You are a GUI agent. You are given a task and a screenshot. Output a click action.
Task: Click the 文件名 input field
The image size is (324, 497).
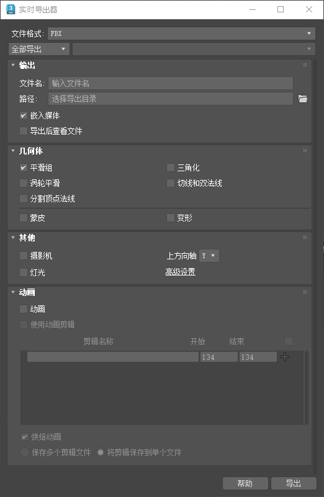171,83
